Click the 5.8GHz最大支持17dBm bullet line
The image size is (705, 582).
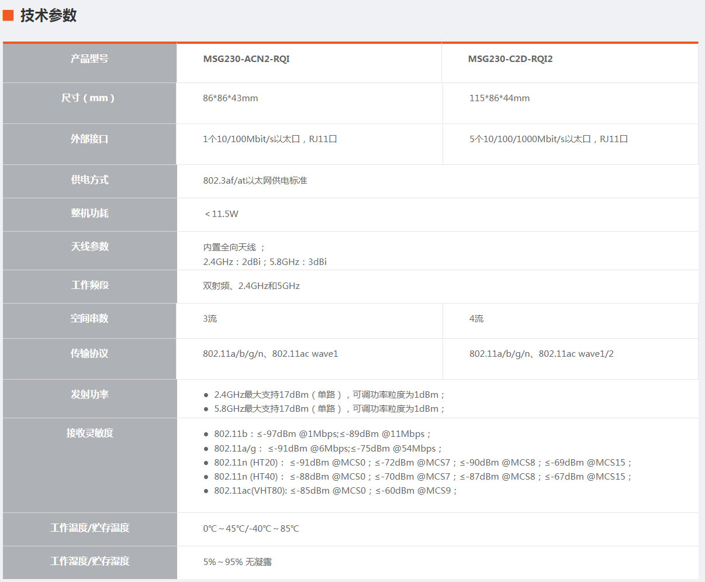329,409
